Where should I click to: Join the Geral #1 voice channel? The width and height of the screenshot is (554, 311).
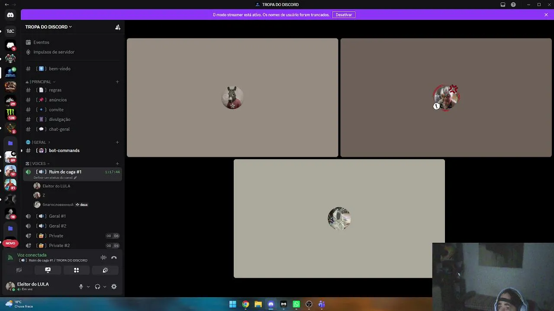pos(72,216)
